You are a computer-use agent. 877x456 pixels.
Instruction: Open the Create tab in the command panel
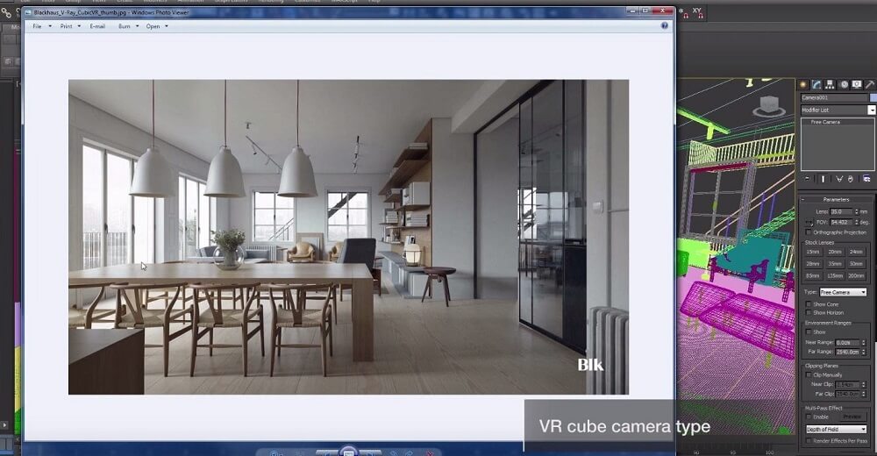[x=803, y=84]
